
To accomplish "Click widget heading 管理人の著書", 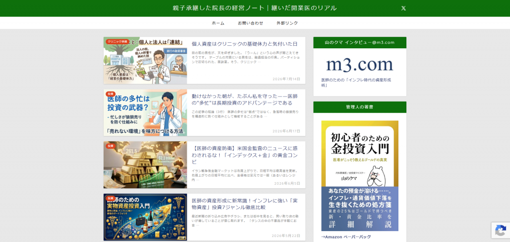I will (x=360, y=107).
